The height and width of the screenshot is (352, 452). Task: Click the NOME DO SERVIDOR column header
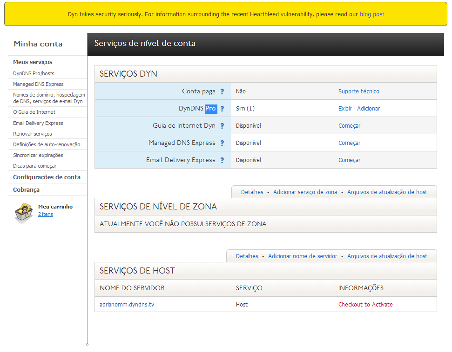coord(132,288)
